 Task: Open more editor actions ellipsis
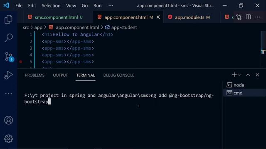[x=257, y=17]
